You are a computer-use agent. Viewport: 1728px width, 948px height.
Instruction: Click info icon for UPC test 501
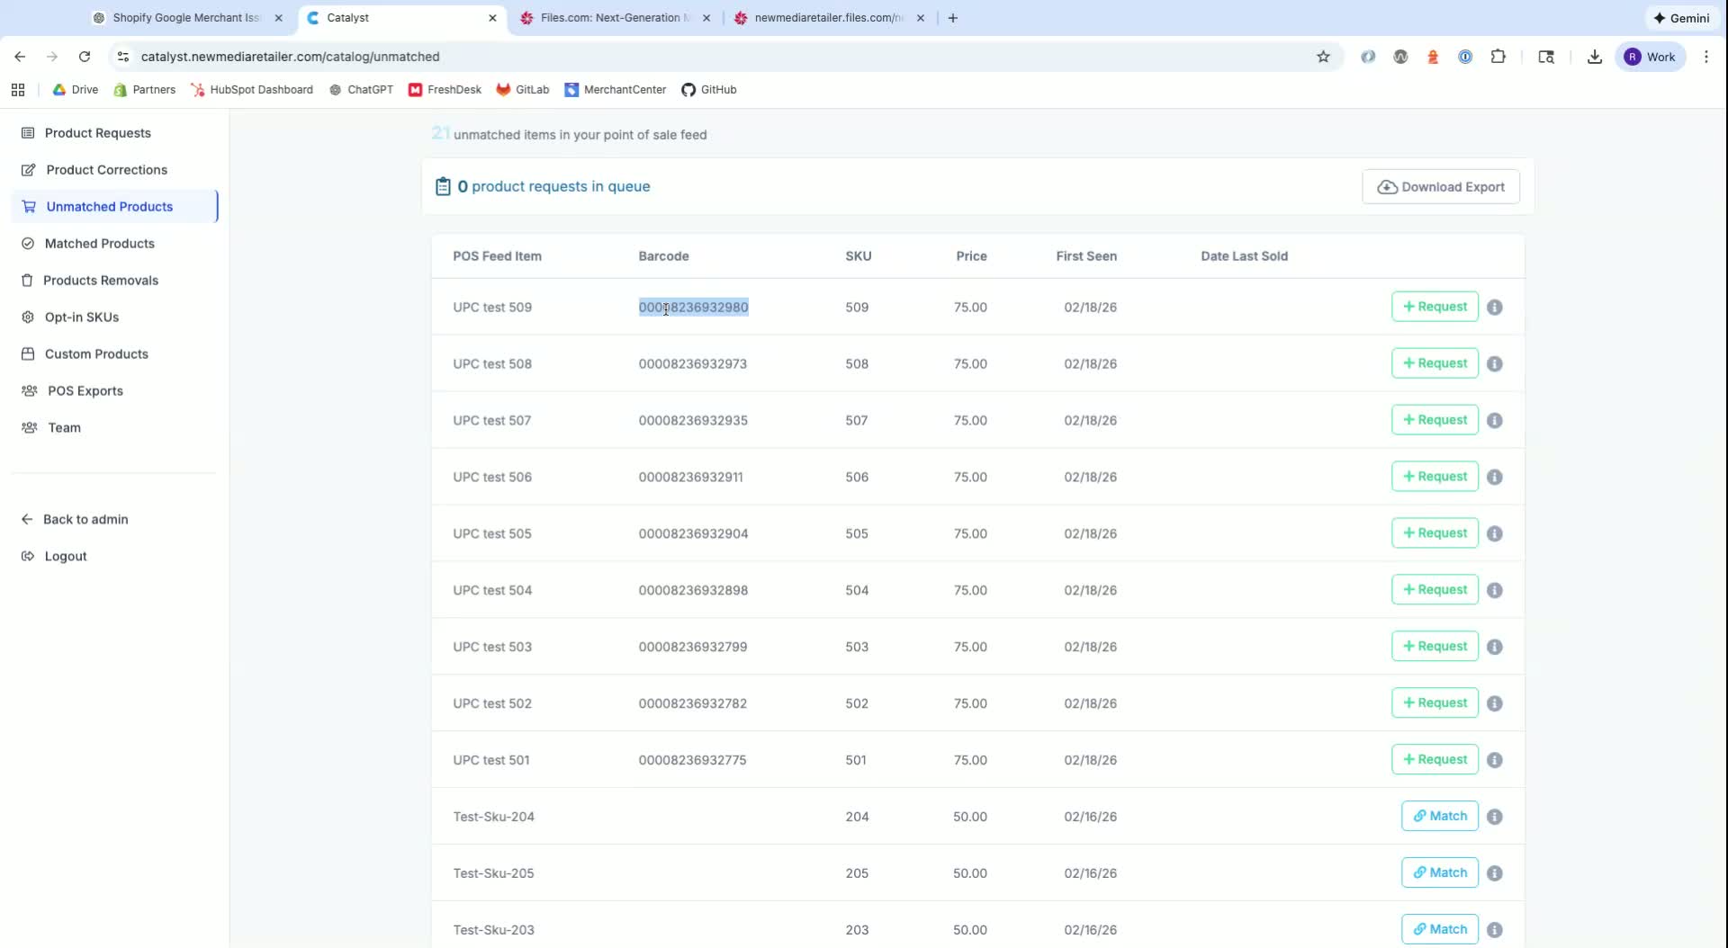[1494, 761]
